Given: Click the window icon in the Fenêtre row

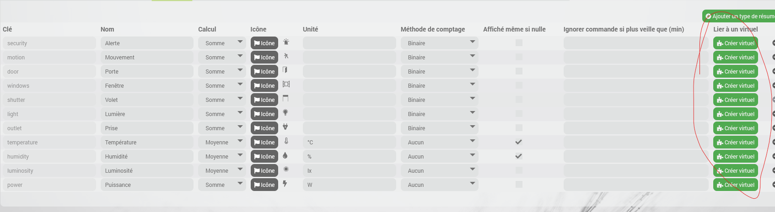Looking at the screenshot, I should pos(286,85).
